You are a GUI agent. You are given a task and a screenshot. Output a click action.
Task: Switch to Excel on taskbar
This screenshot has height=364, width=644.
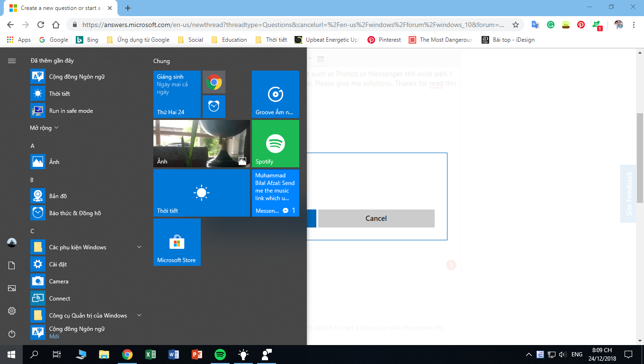point(151,355)
